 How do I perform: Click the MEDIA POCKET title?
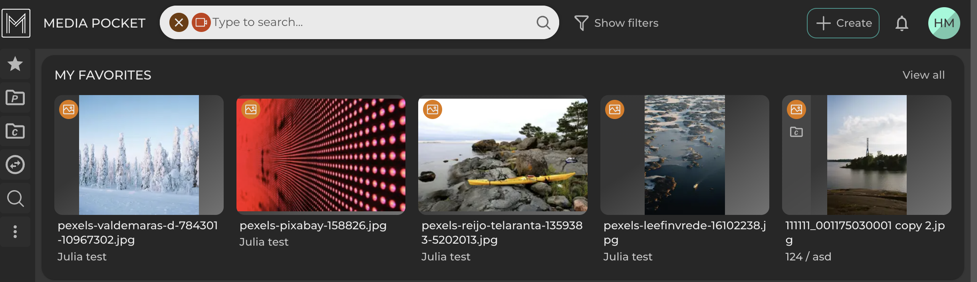[x=94, y=23]
